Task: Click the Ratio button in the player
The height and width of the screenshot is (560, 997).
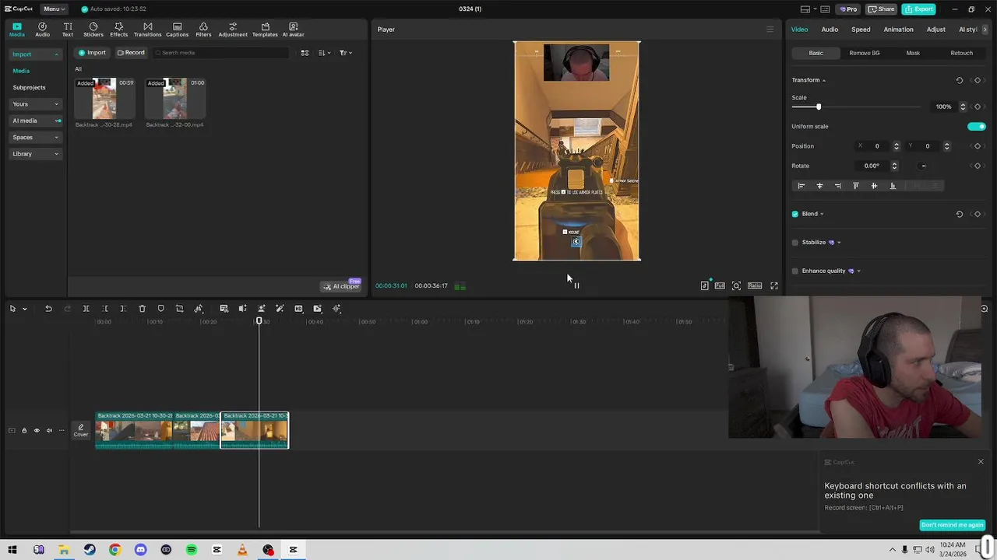Action: tap(754, 285)
